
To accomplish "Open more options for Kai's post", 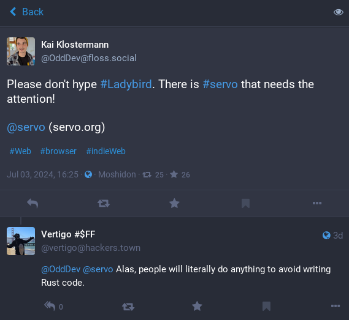I will (x=317, y=203).
